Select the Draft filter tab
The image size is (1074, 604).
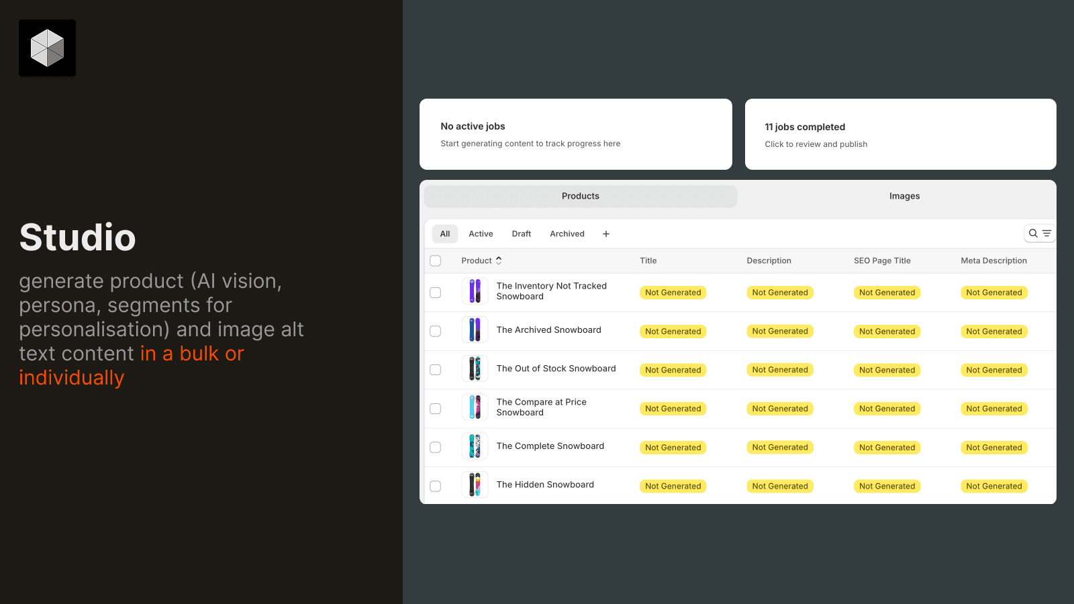[522, 234]
